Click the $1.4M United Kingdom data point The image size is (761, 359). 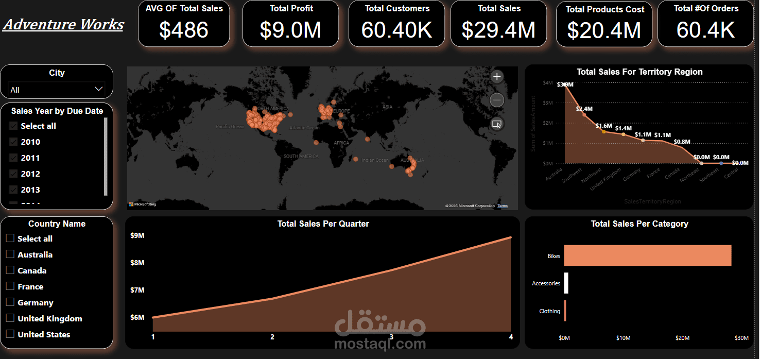(x=624, y=134)
